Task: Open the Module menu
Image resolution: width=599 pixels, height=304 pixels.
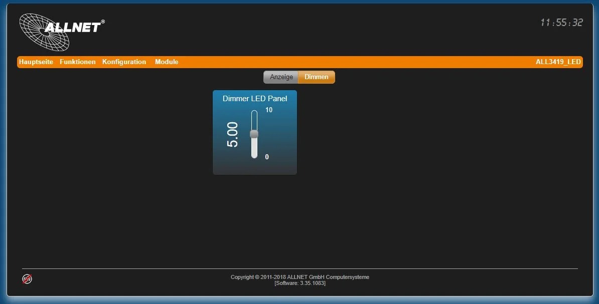Action: 167,62
